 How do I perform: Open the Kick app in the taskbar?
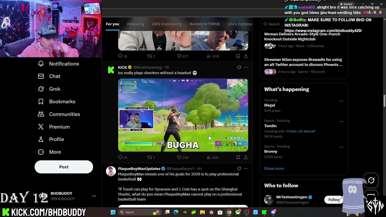[264, 212]
